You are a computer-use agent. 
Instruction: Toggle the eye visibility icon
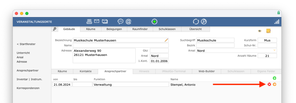(260, 31)
